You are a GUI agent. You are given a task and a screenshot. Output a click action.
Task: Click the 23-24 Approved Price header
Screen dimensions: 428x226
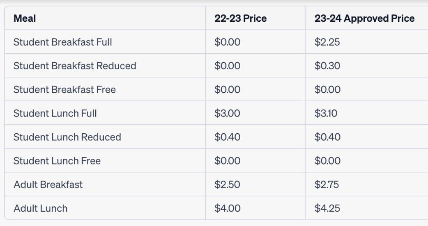coord(364,18)
